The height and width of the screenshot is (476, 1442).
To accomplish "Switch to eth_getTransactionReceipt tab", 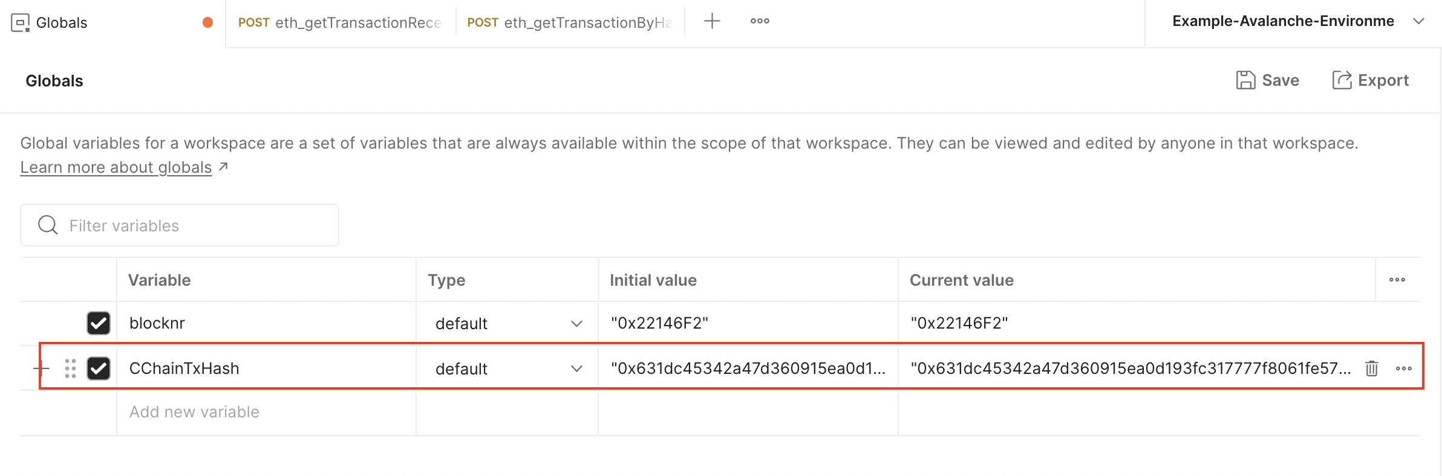I will [340, 22].
